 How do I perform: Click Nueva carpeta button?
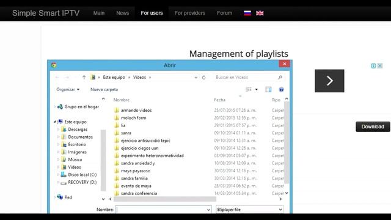point(104,89)
